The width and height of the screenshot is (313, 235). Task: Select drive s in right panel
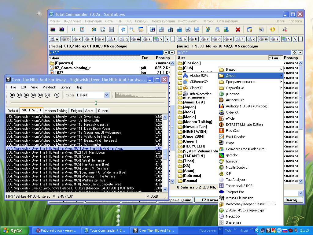[275, 39]
